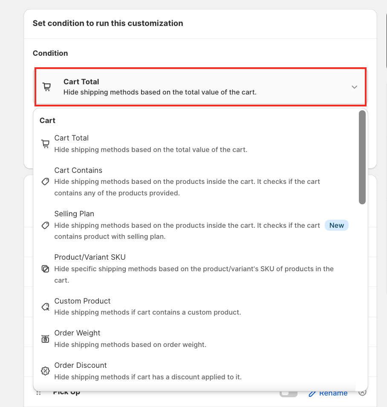Open the Cart Total condition selector
387x407 pixels.
click(x=199, y=87)
